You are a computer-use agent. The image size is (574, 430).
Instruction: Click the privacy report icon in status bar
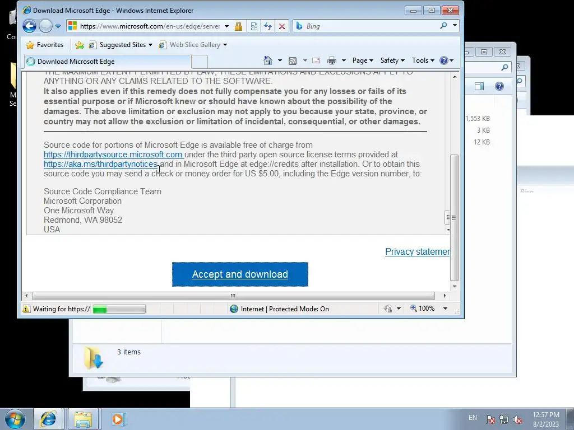(388, 309)
